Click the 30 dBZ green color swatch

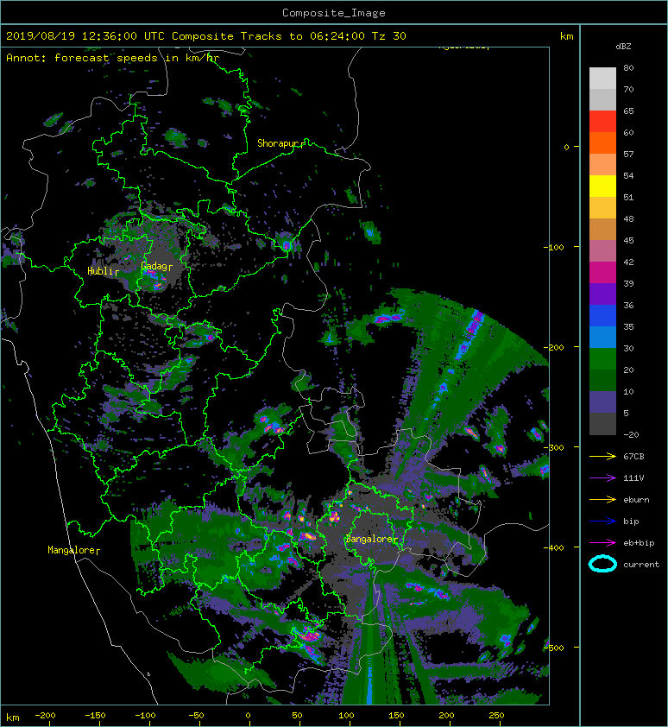pyautogui.click(x=602, y=358)
